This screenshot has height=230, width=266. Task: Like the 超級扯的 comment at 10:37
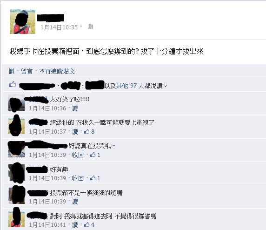pyautogui.click(x=75, y=132)
